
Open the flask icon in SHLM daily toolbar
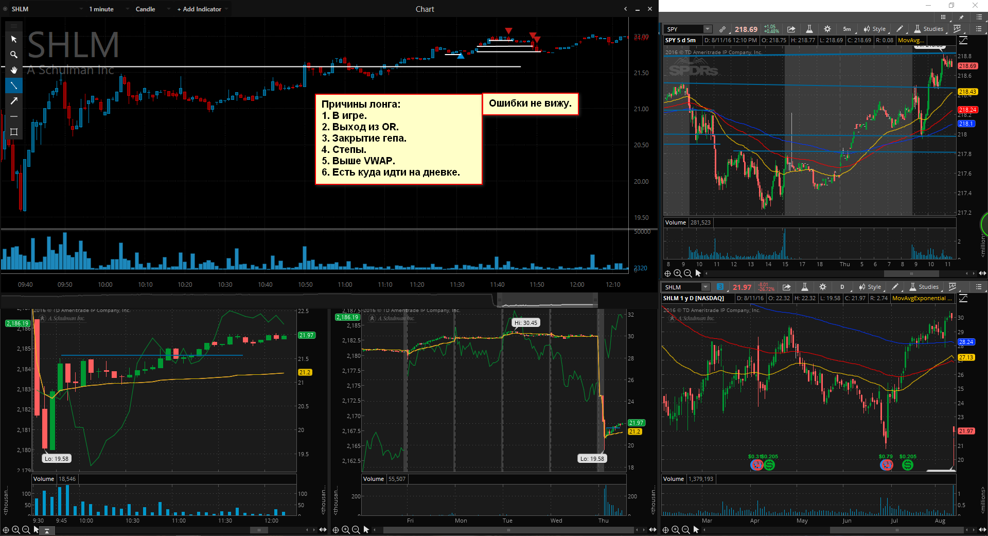click(x=805, y=287)
